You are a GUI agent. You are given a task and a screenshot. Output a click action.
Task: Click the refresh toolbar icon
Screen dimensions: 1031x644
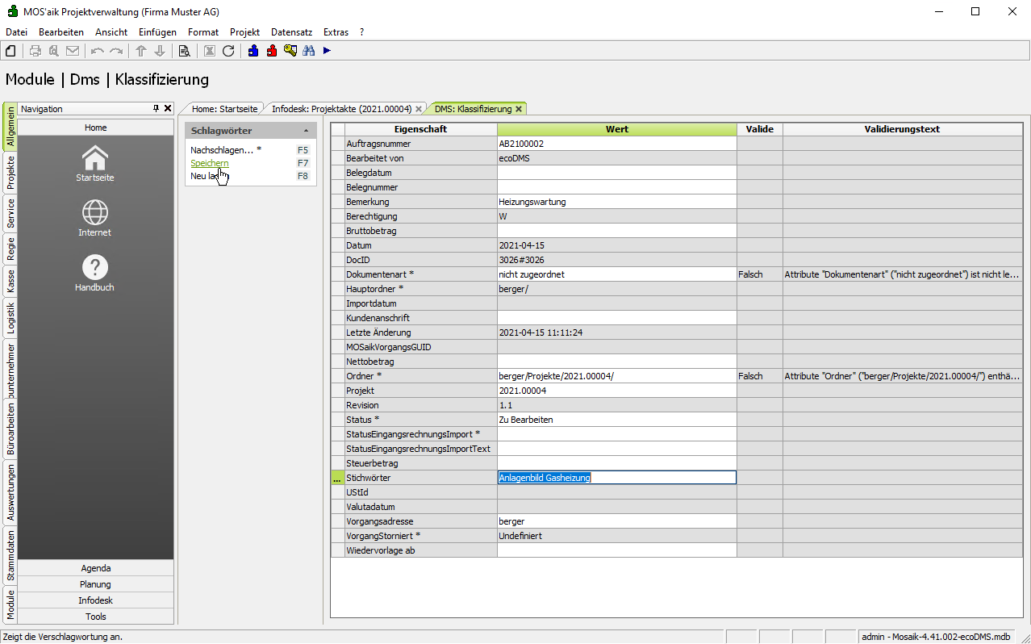tap(228, 51)
